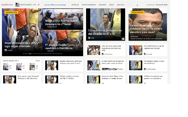Screen dimensions: 188x117
Task: Click thumbnail of Vitor Belfort story
Action: (x=136, y=50)
